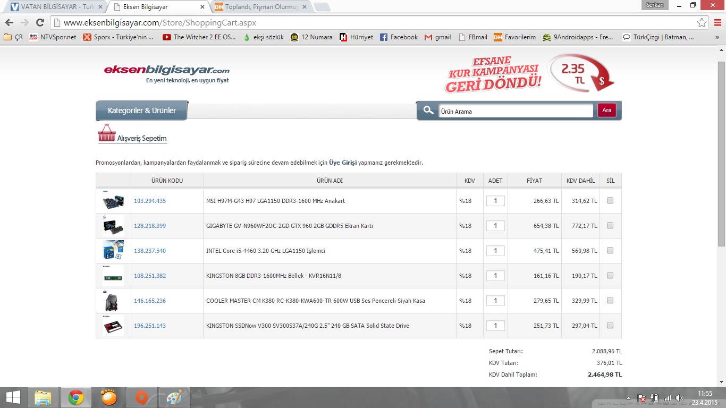Open product code 128.218.399 link
This screenshot has width=726, height=408.
[x=150, y=226]
